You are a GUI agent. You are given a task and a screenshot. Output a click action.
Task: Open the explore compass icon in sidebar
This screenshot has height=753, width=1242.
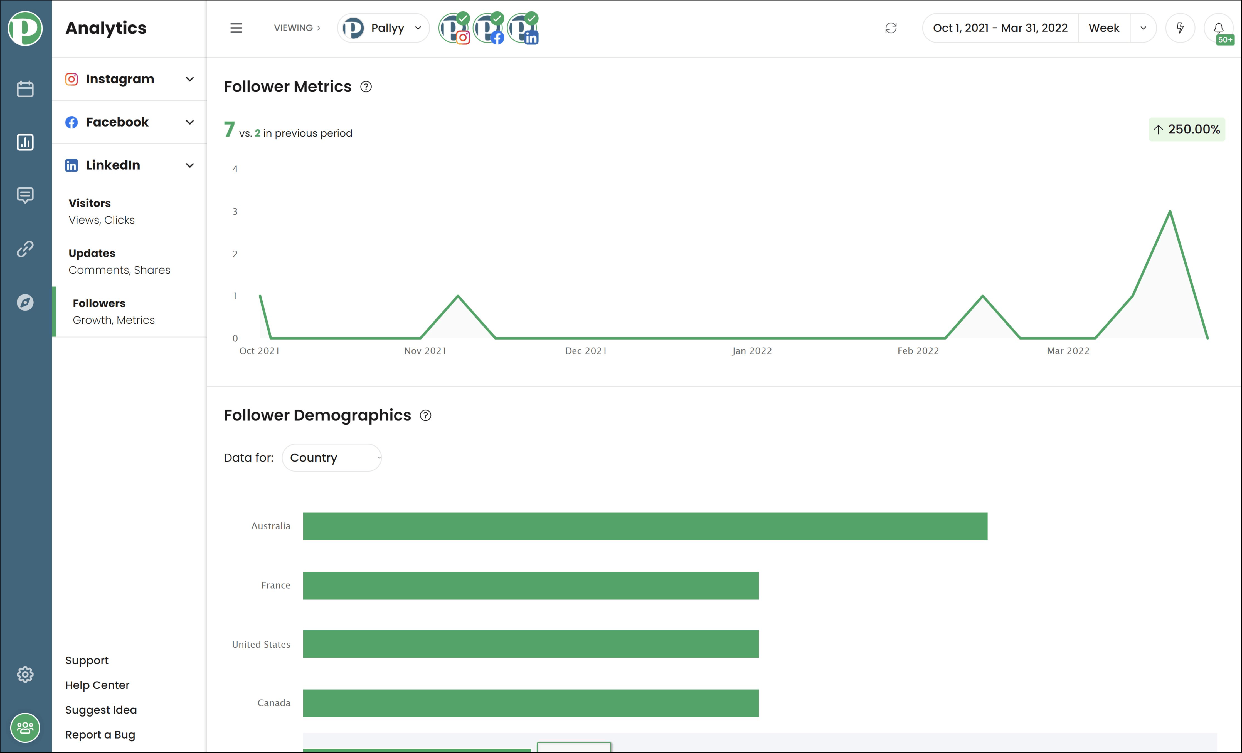point(25,302)
